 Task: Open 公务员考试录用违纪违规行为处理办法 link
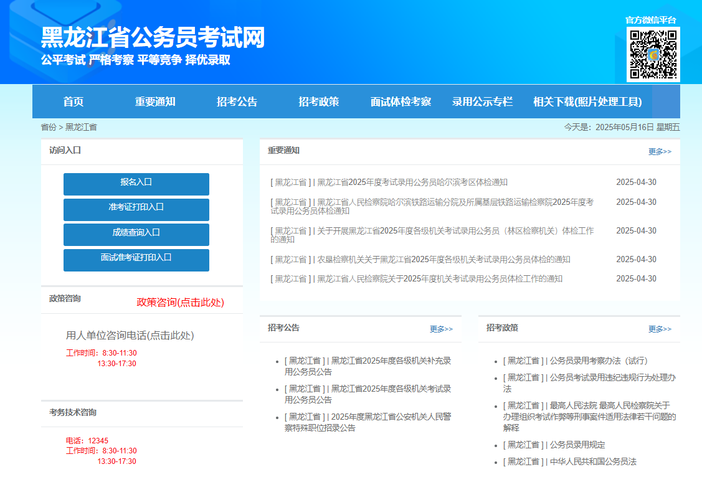click(590, 383)
